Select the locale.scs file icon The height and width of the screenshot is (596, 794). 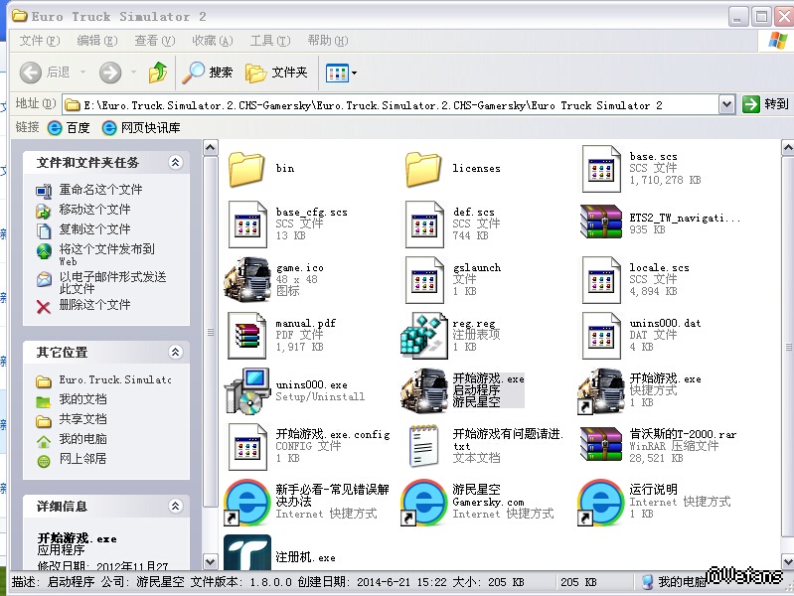point(601,280)
